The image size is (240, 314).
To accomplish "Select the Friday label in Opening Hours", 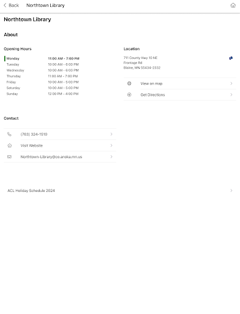I will [11, 82].
